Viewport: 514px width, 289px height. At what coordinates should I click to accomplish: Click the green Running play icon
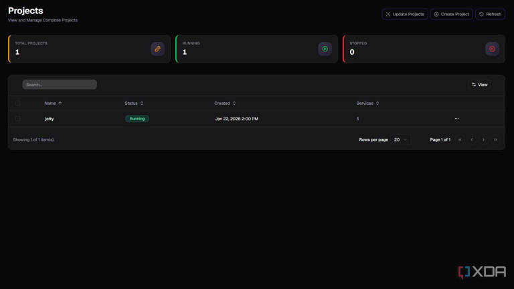(325, 49)
